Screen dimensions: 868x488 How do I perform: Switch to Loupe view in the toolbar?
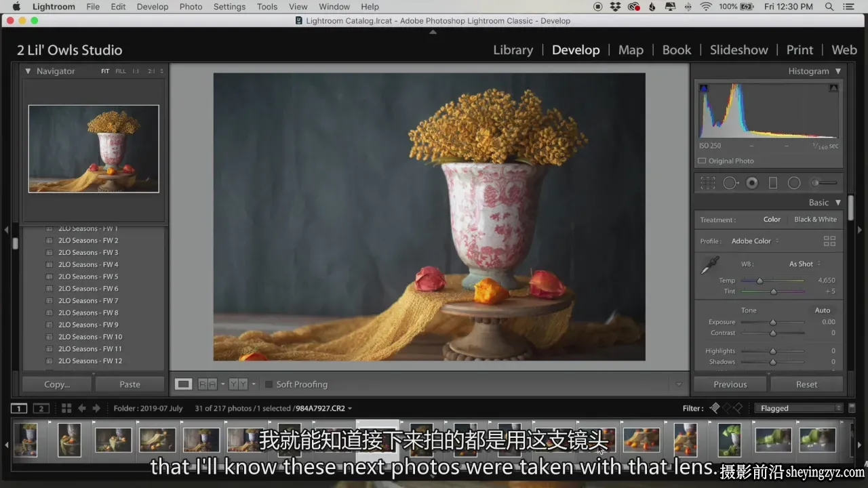click(184, 384)
